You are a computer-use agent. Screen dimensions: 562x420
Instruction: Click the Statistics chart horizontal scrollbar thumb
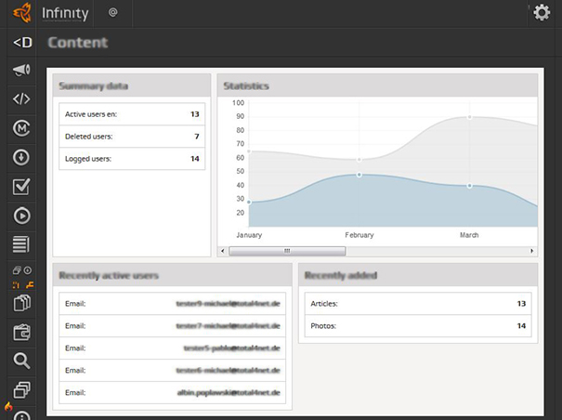click(286, 251)
